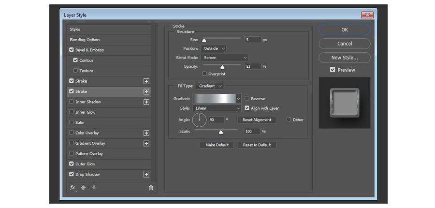Image resolution: width=435 pixels, height=208 pixels.
Task: Open the Position dropdown showing Outside
Action: pyautogui.click(x=214, y=48)
